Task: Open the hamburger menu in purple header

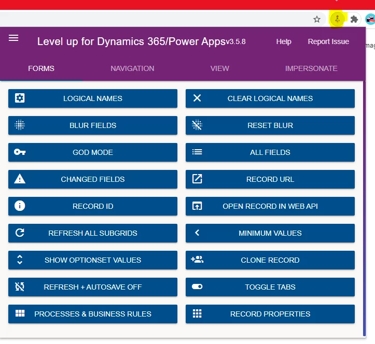Action: [13, 38]
